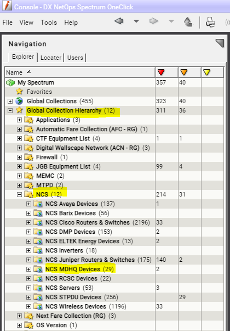Screen dimensions: 230x331
Task: Expand Global Collections node
Action: tap(10, 101)
